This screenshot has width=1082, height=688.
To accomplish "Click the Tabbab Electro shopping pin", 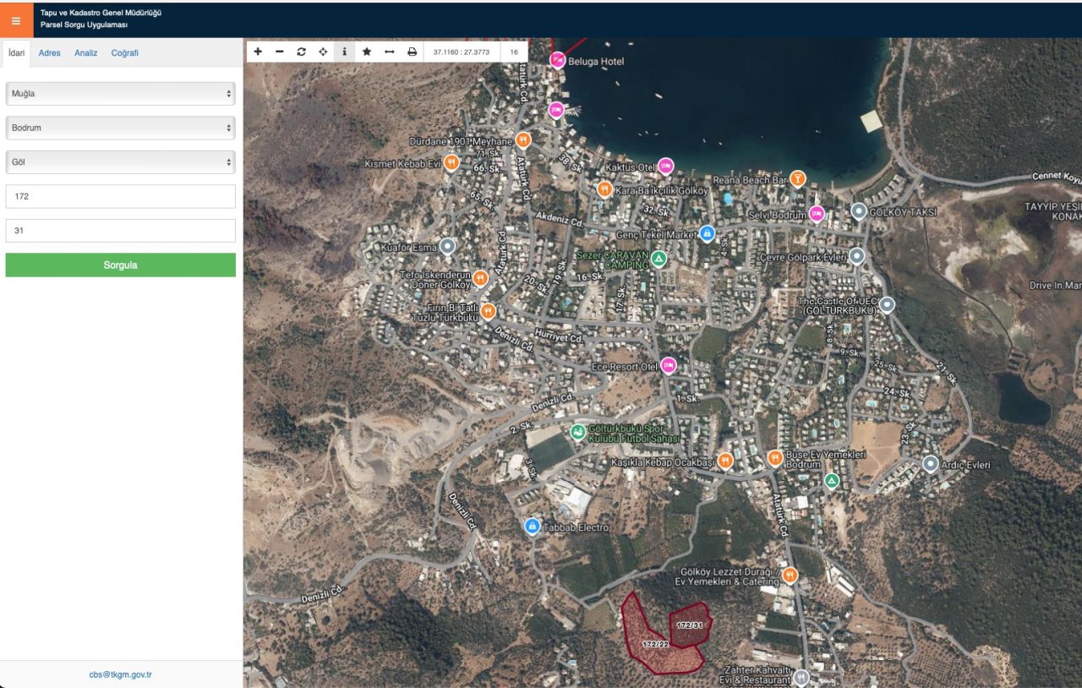I will 533,527.
